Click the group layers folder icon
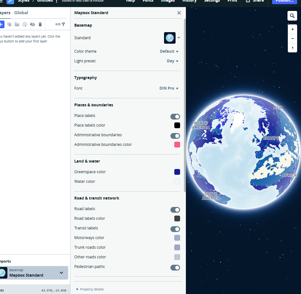Viewport: 301px width, 294px height. (17, 24)
